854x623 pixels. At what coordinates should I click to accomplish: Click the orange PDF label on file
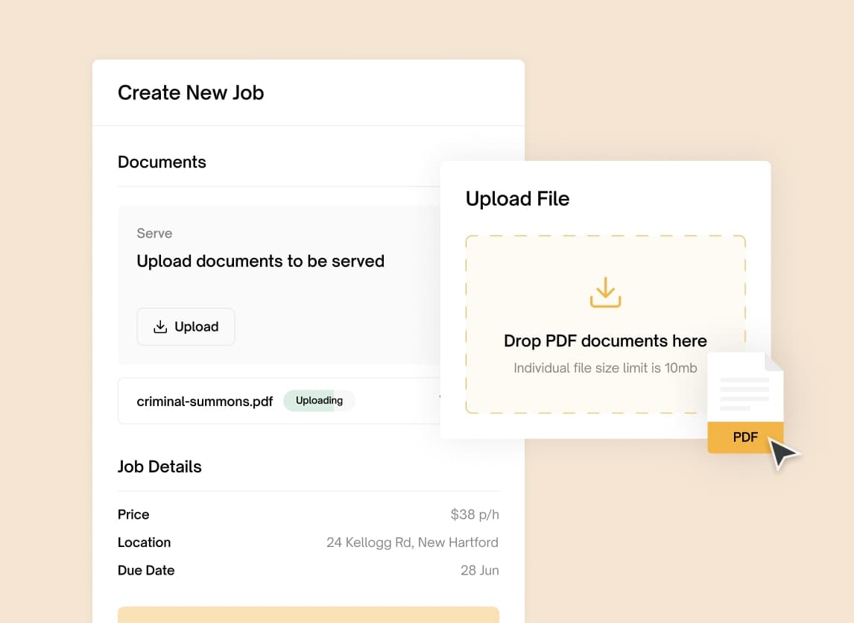(745, 437)
